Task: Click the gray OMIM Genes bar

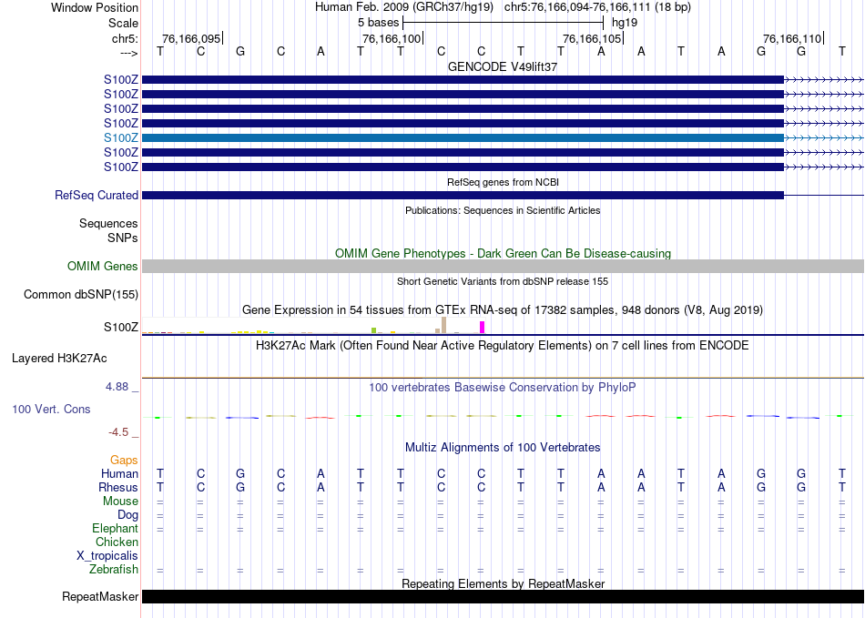Action: [503, 267]
